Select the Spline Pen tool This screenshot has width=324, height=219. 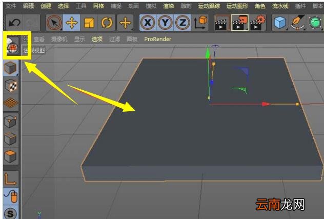(x=297, y=23)
